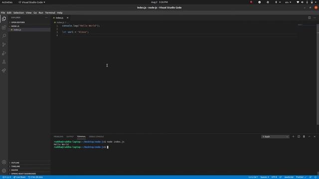The width and height of the screenshot is (319, 179).
Task: Create a new terminal with plus icon
Action: pyautogui.click(x=293, y=137)
